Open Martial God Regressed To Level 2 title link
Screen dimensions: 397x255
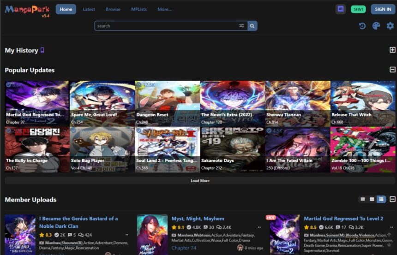click(x=343, y=219)
